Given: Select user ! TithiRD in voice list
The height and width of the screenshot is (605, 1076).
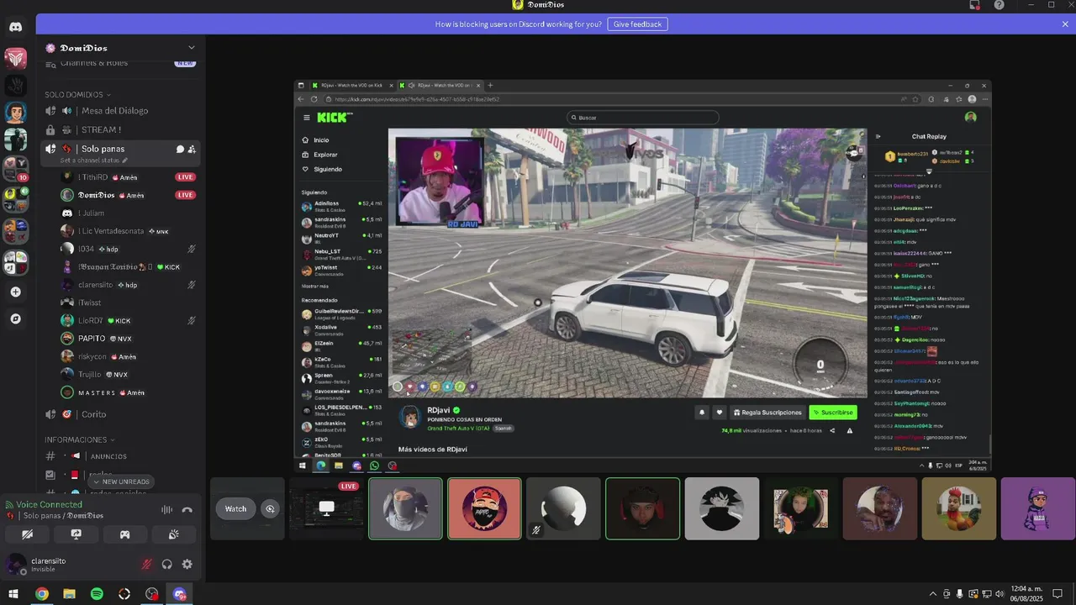Looking at the screenshot, I should point(129,177).
